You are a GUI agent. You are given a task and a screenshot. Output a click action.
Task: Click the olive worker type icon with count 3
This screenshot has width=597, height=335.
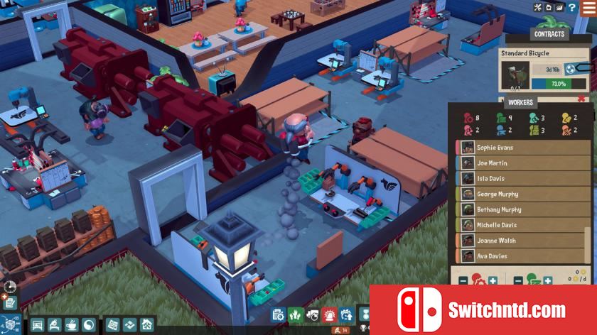point(534,131)
